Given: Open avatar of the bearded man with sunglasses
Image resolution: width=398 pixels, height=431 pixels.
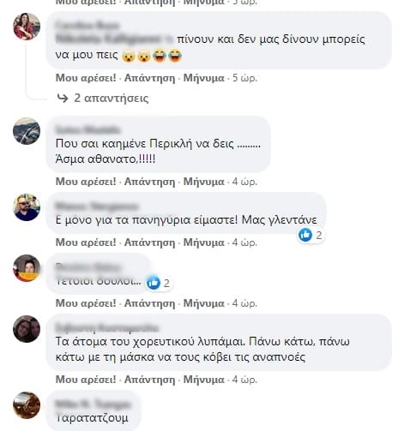Looking at the screenshot, I should 27,207.
